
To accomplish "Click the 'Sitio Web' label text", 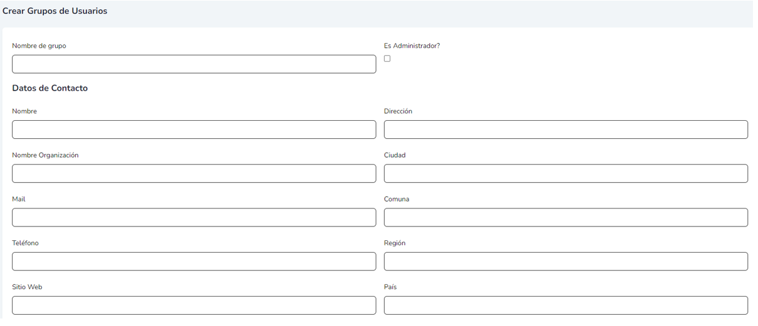I will [x=27, y=287].
